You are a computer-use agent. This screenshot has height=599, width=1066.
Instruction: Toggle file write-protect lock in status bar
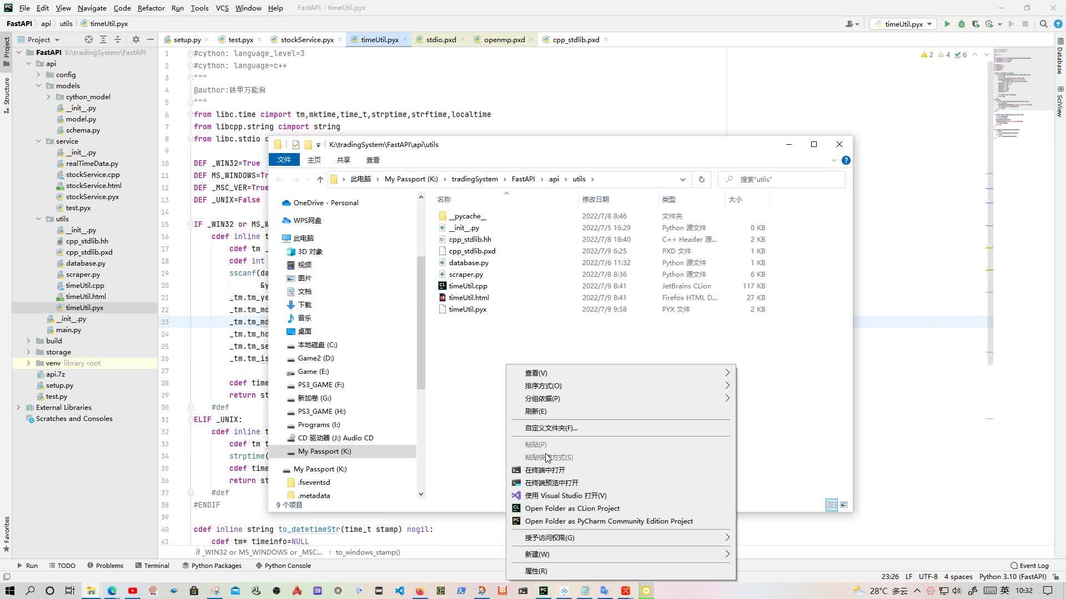(x=1054, y=576)
